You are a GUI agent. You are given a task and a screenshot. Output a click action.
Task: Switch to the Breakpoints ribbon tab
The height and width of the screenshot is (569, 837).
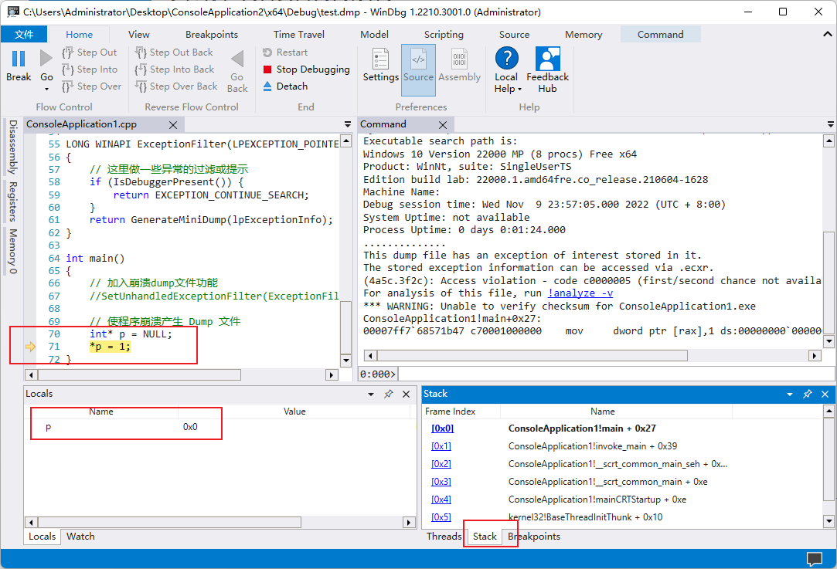[x=212, y=35]
